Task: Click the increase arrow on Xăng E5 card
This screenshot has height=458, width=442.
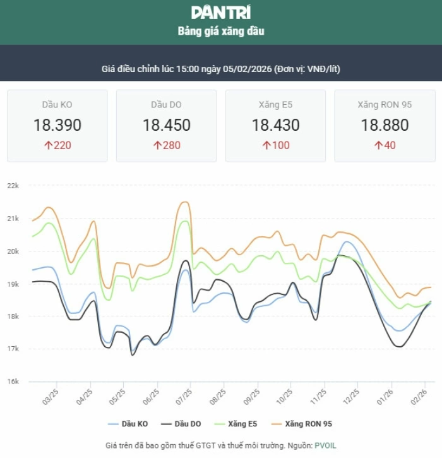Action: pos(266,145)
